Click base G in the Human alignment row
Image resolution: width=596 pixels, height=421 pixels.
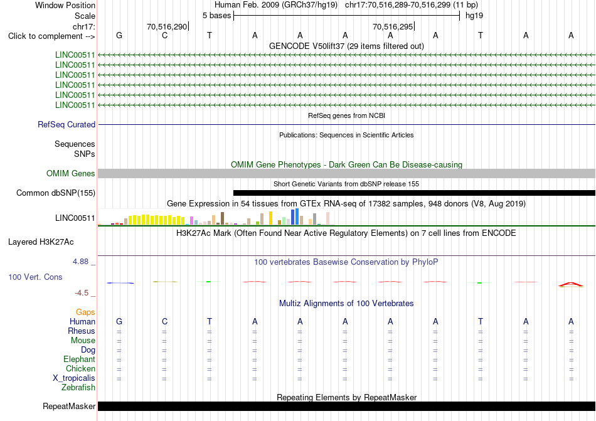pos(119,321)
